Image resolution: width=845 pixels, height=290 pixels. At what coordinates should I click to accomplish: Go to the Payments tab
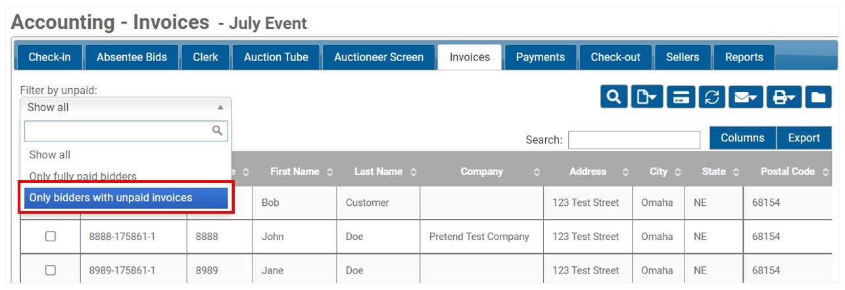click(x=541, y=57)
